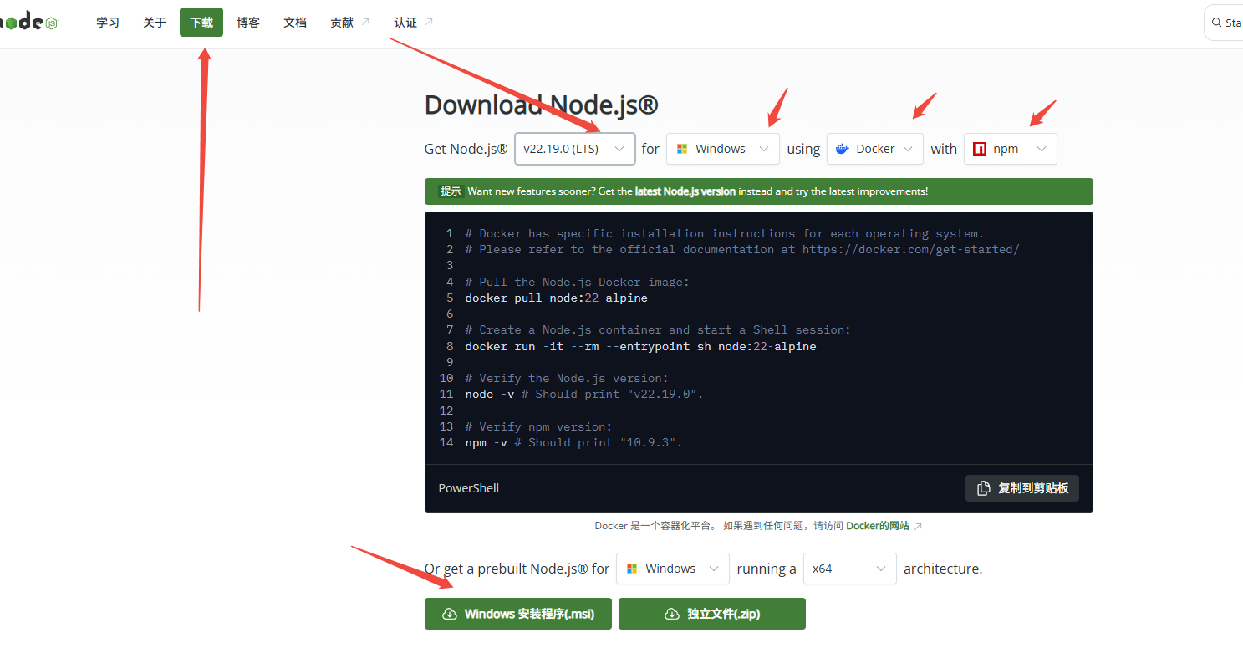1243x658 pixels.
Task: Click the red npm icon
Action: 978,149
